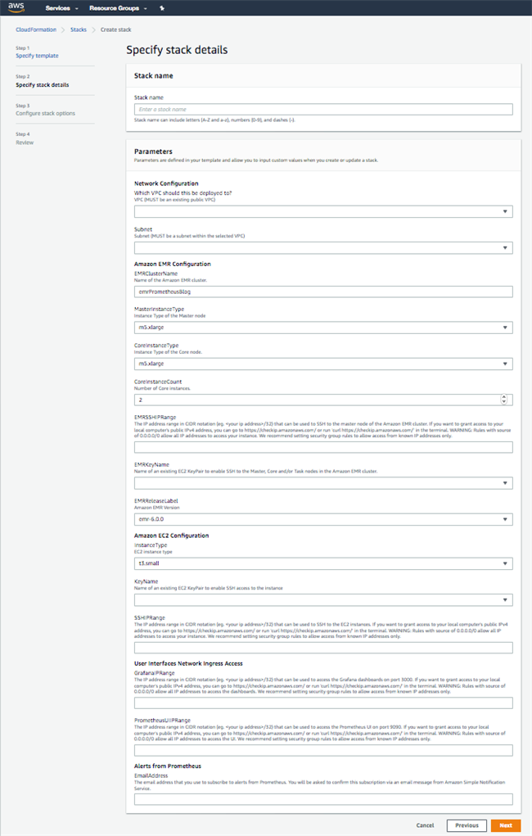Click the Previous button

467,825
